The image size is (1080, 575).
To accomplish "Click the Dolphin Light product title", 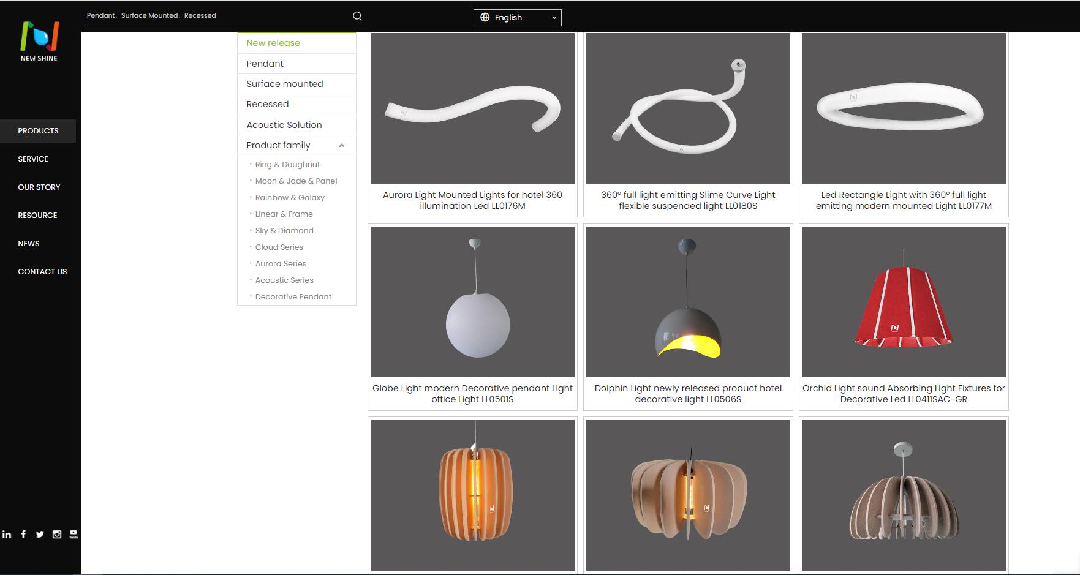I will pos(688,394).
